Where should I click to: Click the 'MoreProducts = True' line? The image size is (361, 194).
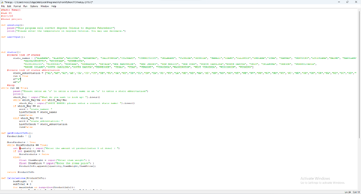click(22, 142)
